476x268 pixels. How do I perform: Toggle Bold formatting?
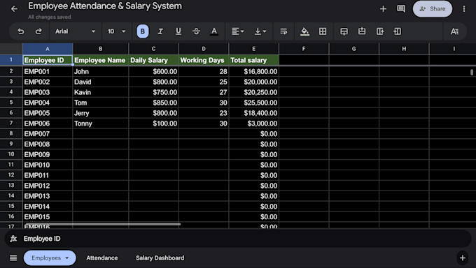[x=143, y=31]
